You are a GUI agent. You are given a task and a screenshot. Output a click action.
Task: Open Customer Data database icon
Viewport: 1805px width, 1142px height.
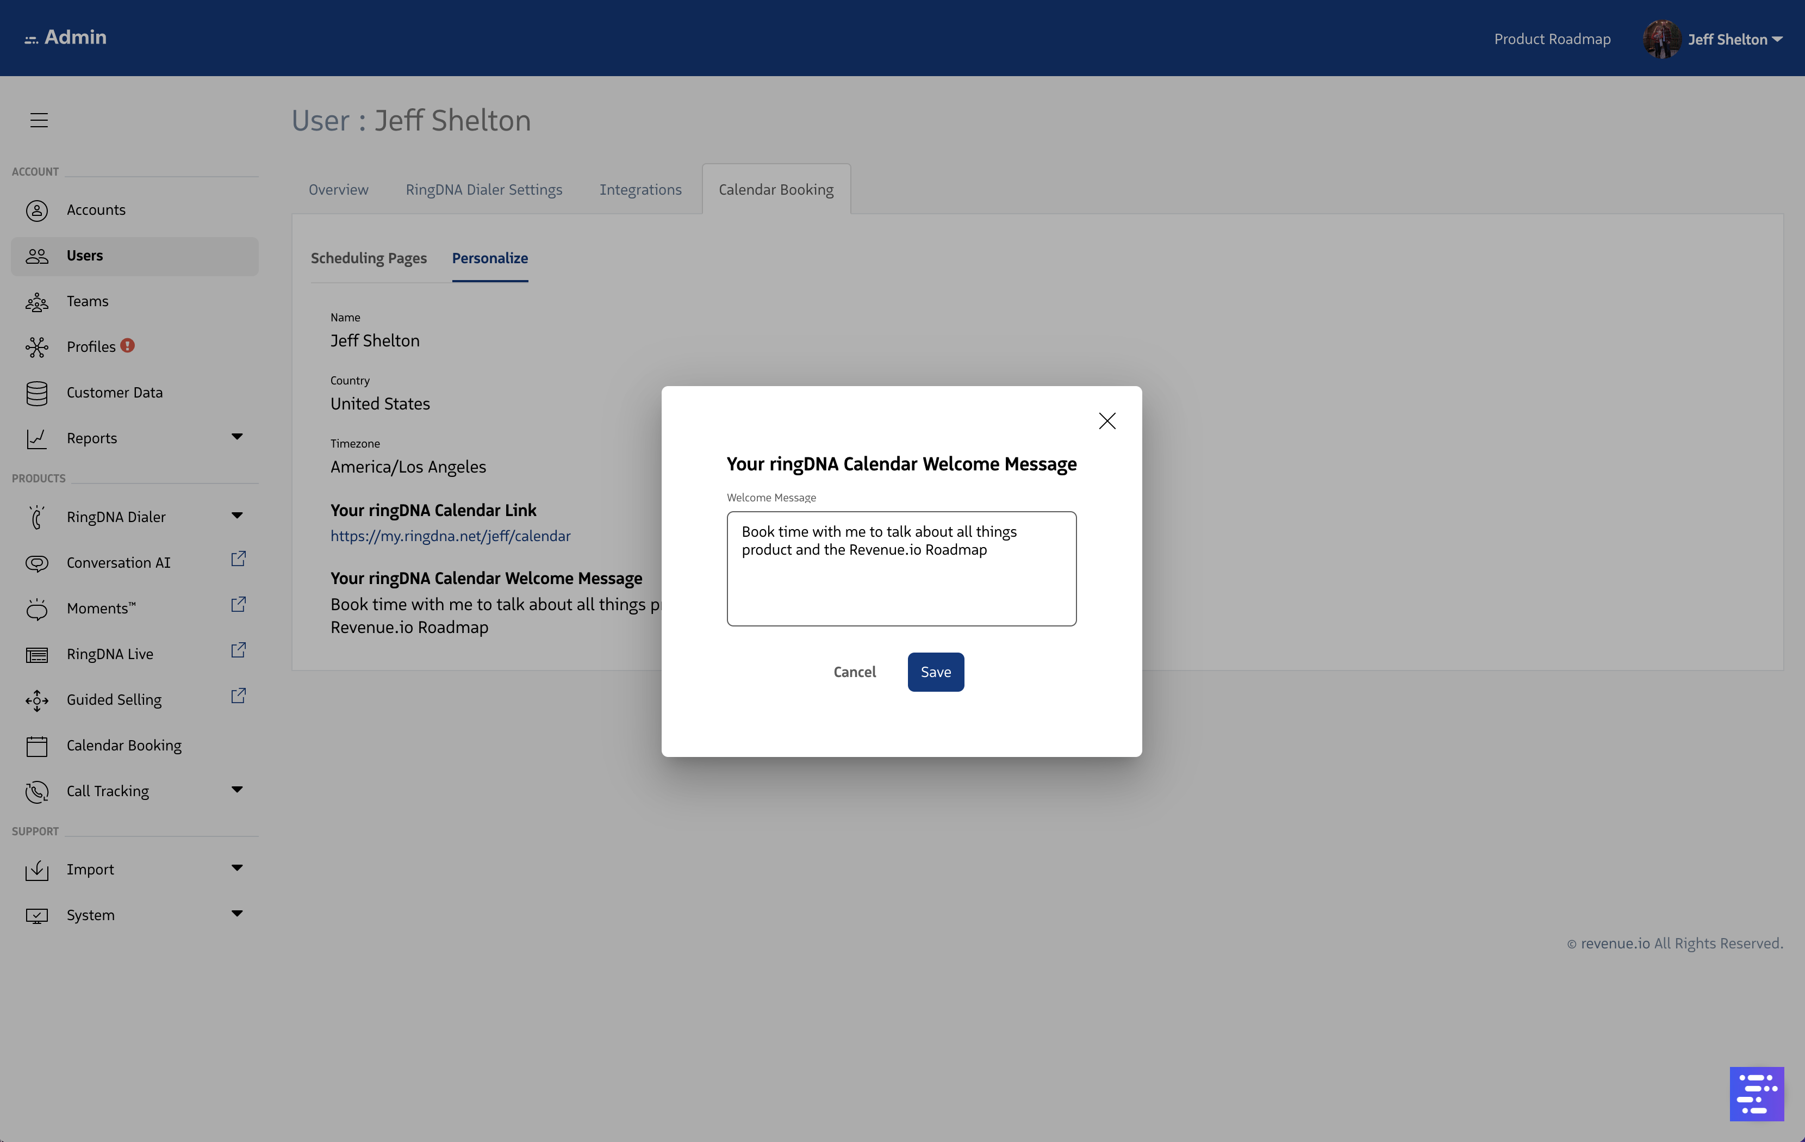click(x=37, y=393)
